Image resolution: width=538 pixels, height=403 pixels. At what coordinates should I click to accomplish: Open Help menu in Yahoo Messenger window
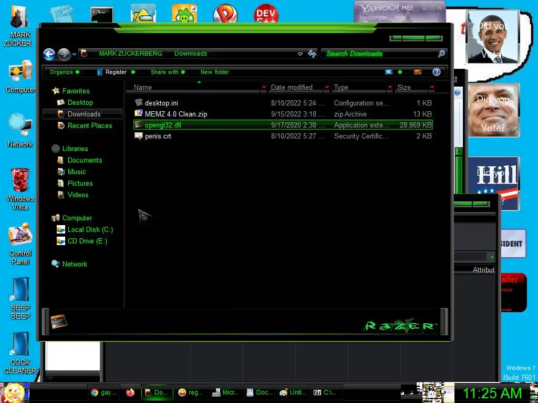(400, 17)
